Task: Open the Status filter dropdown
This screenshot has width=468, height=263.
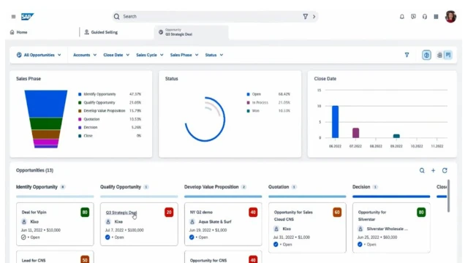Action: point(214,55)
